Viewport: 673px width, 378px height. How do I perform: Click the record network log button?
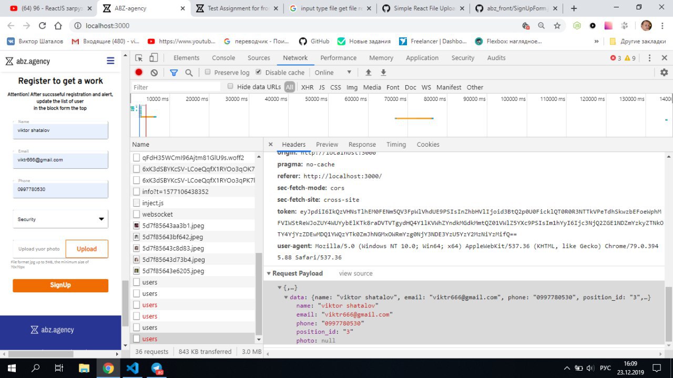tap(139, 73)
